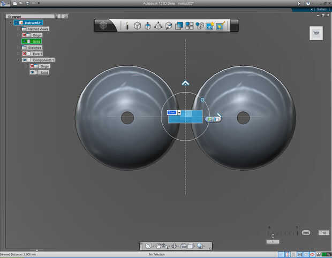Open the Group cubes tool
The image size is (332, 258).
(x=199, y=26)
